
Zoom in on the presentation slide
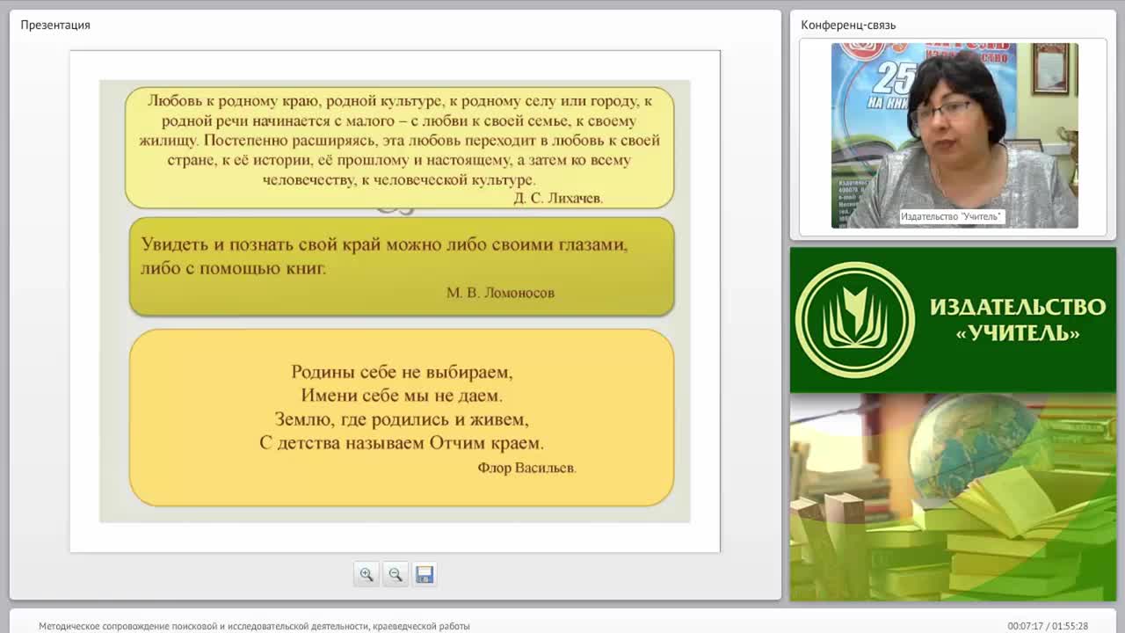click(366, 574)
